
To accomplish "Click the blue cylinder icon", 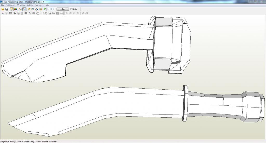I will point(33,9).
